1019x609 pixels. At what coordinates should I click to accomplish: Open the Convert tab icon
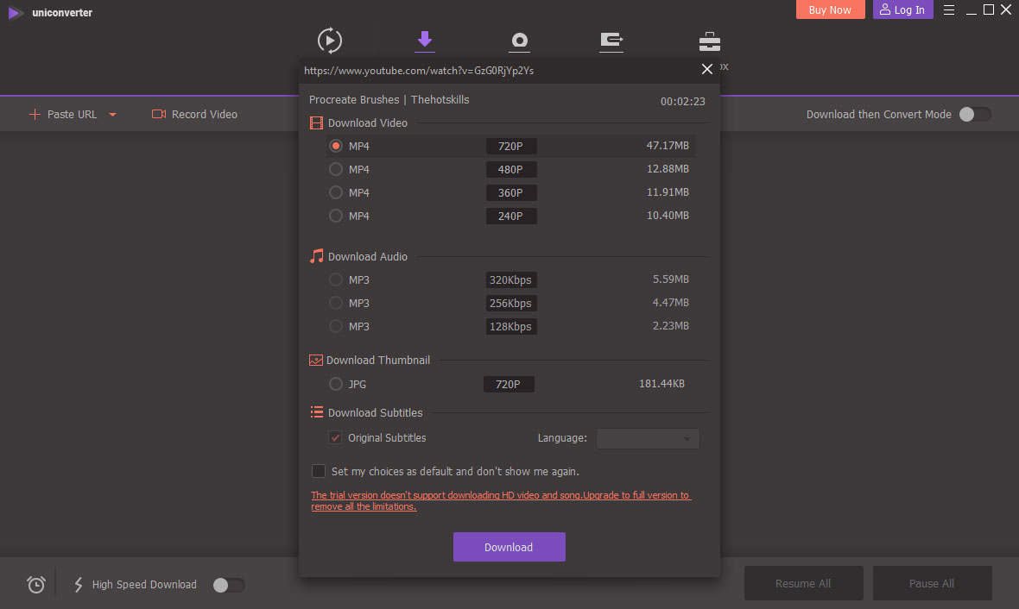click(x=330, y=41)
